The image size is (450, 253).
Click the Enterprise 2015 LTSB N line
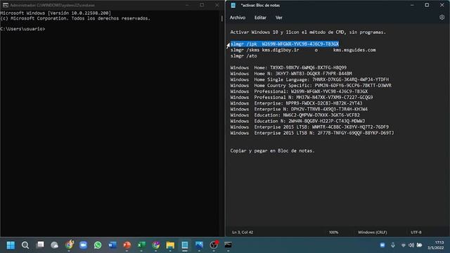312,133
